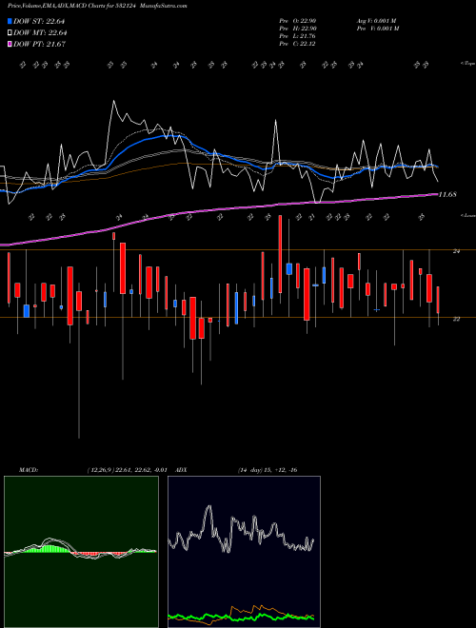Screen dimensions: 476x628
Task: Select the 'DOW PT: 21.67' legend text
Action: (x=39, y=44)
